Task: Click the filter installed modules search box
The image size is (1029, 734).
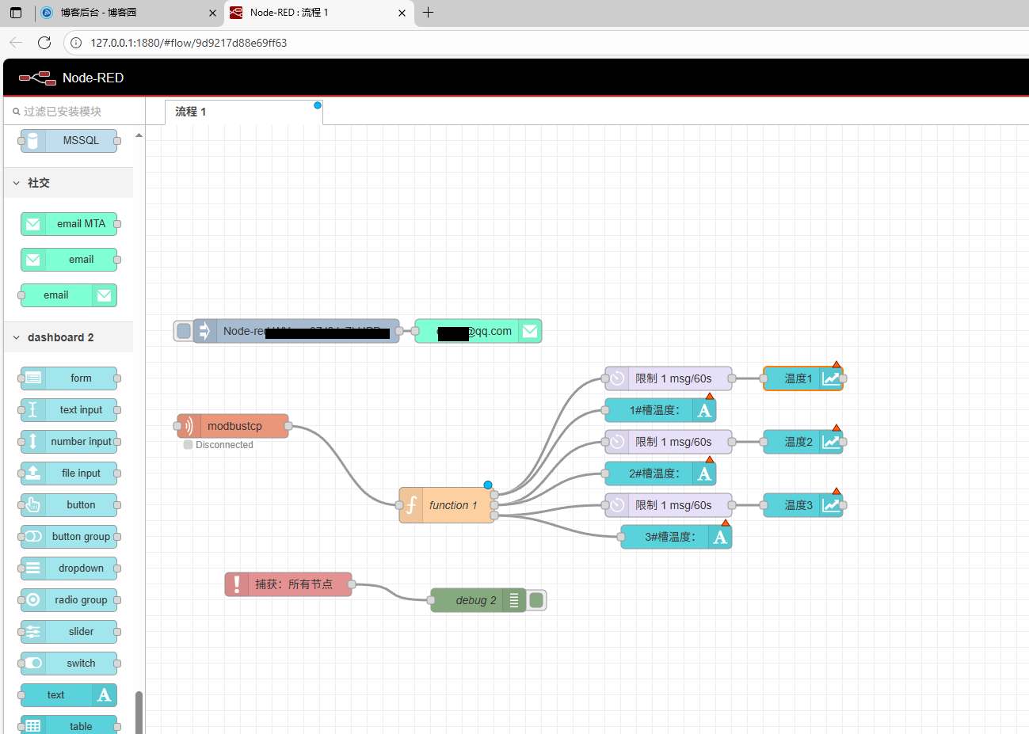Action: click(75, 112)
